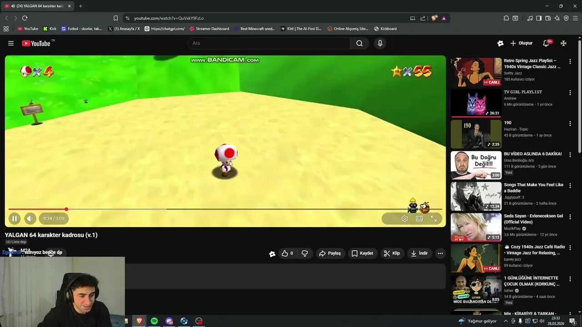This screenshot has width=582, height=327.
Task: Pause the playing video
Action: pyautogui.click(x=15, y=218)
